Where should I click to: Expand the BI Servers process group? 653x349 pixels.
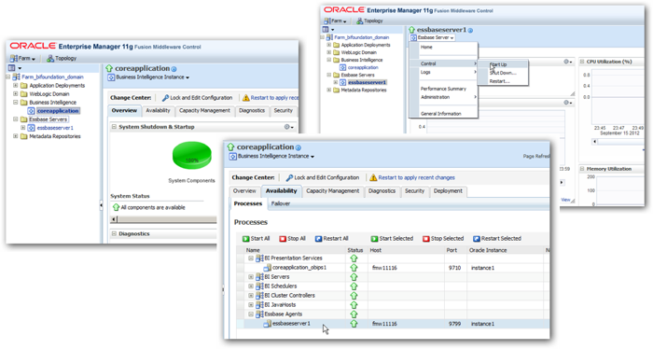[251, 277]
